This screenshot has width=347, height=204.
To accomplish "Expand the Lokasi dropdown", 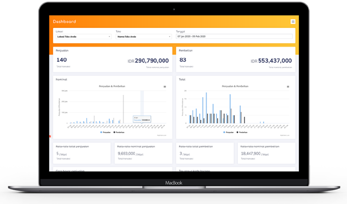I will [x=83, y=37].
